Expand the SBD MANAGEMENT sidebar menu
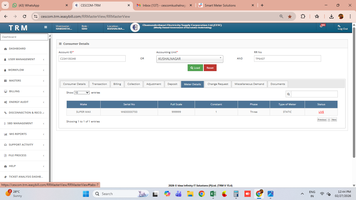This screenshot has width=356, height=200. click(24, 123)
